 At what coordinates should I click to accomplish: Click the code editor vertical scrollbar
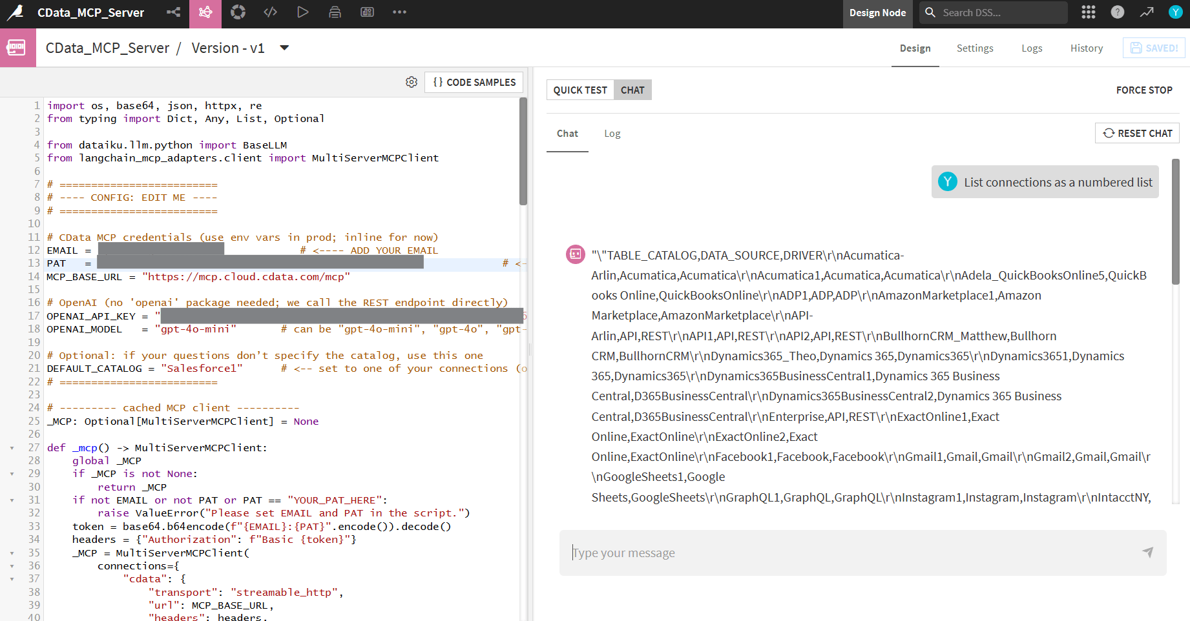pos(523,152)
